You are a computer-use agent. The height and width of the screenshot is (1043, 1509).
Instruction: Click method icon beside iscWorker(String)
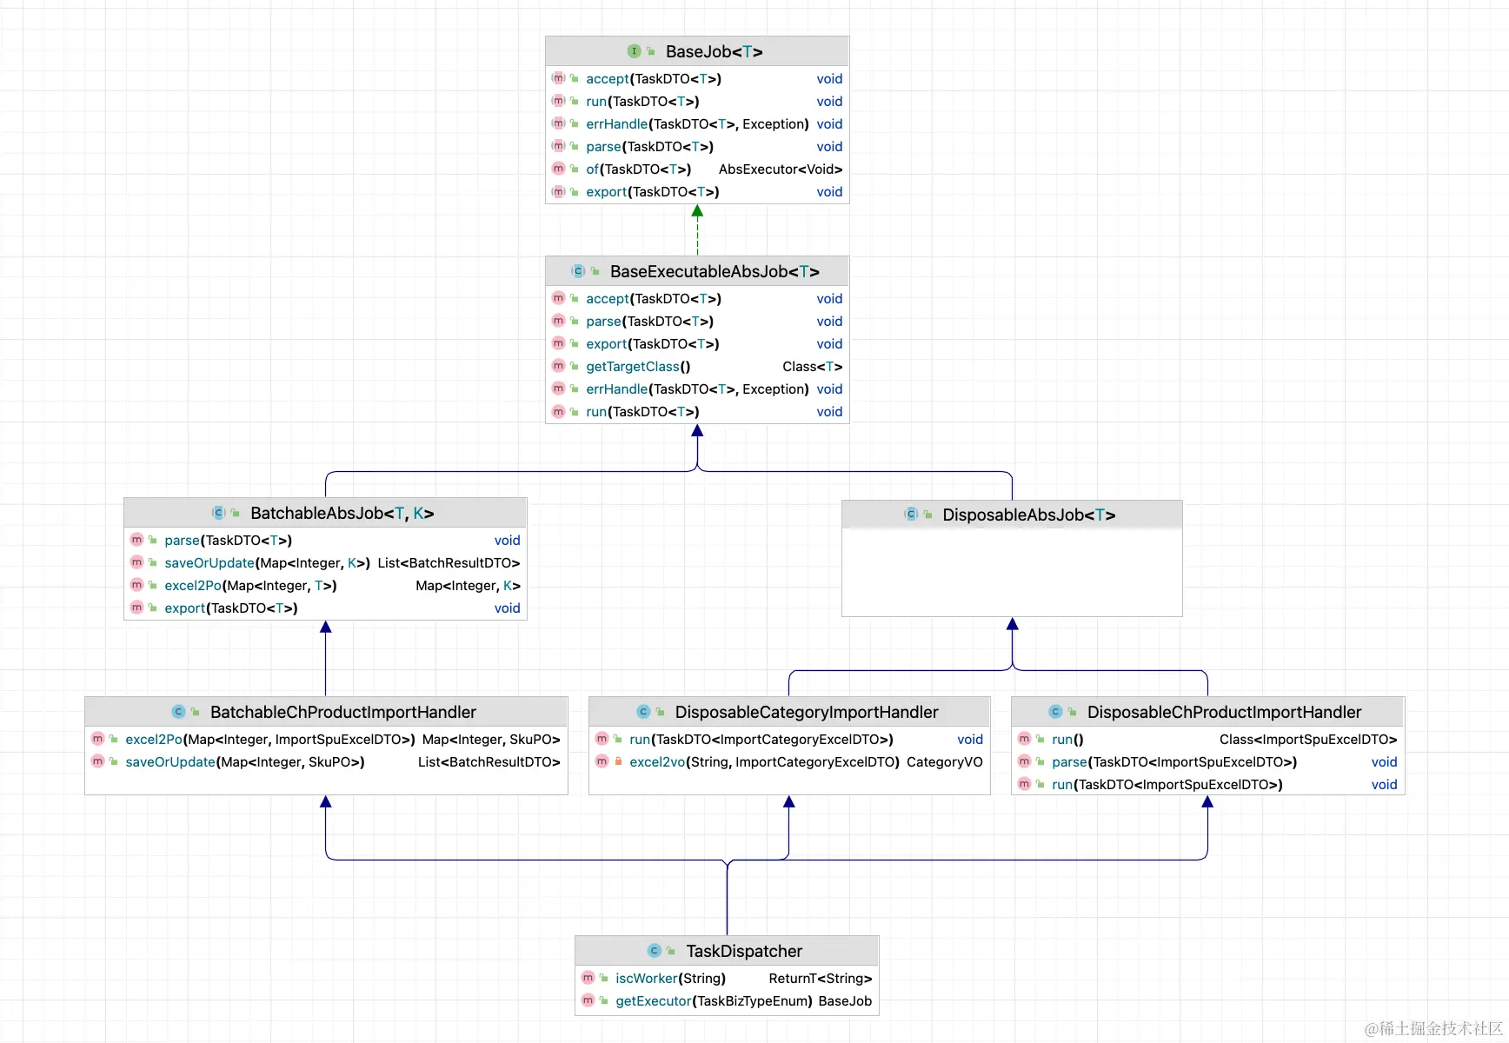[588, 978]
